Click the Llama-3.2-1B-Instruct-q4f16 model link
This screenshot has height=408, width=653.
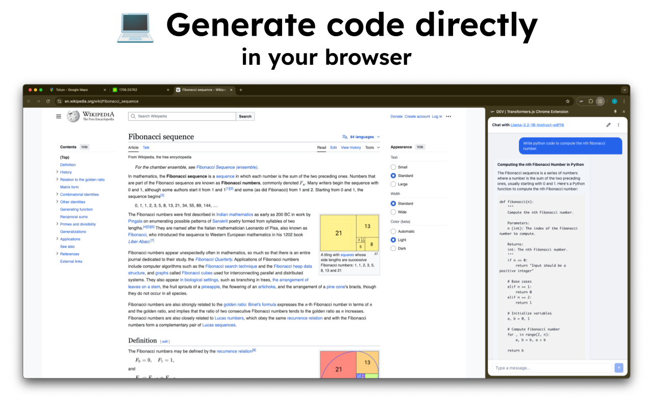537,125
